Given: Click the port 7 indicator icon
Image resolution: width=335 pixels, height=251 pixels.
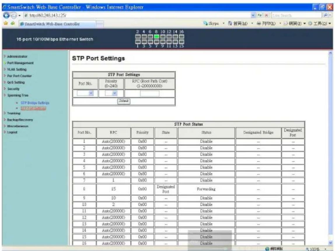Looking at the screenshot, I should [x=157, y=42].
